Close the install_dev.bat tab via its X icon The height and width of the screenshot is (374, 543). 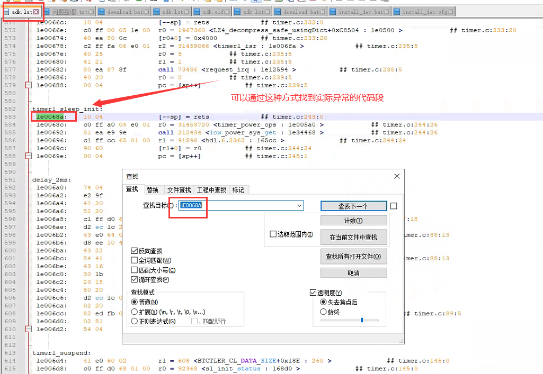pyautogui.click(x=387, y=12)
